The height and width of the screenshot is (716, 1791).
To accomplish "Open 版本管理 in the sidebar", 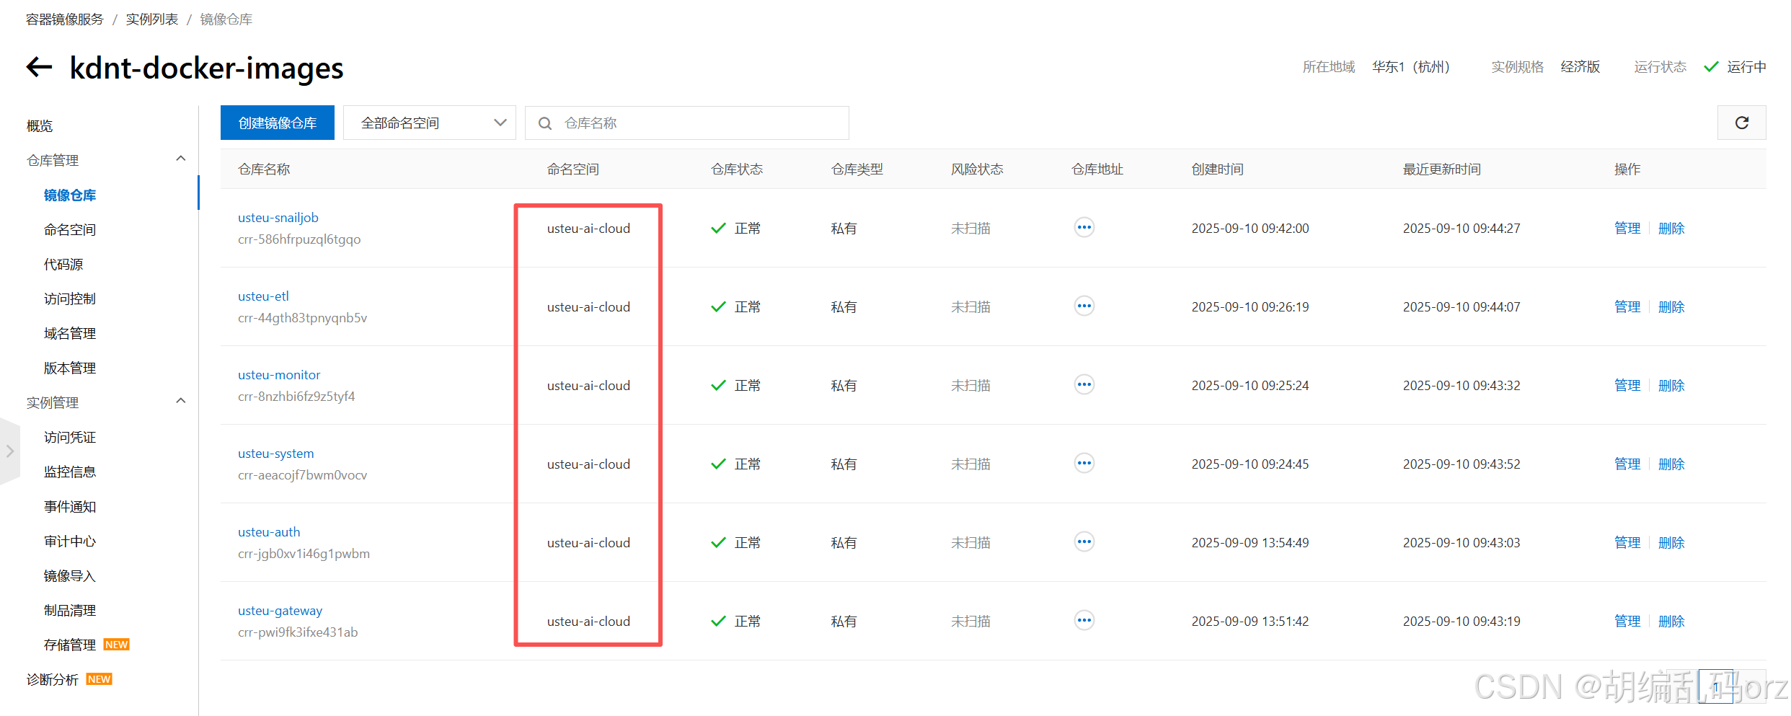I will tap(70, 368).
